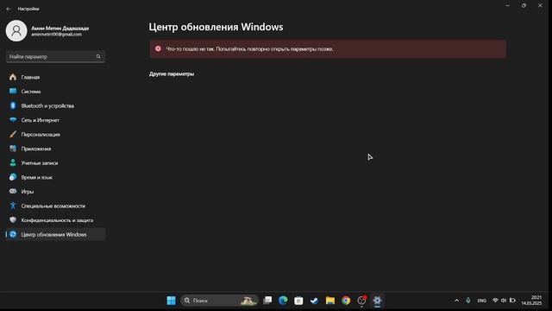This screenshot has height=311, width=552.
Task: Open the Windows Start menu
Action: point(171,301)
